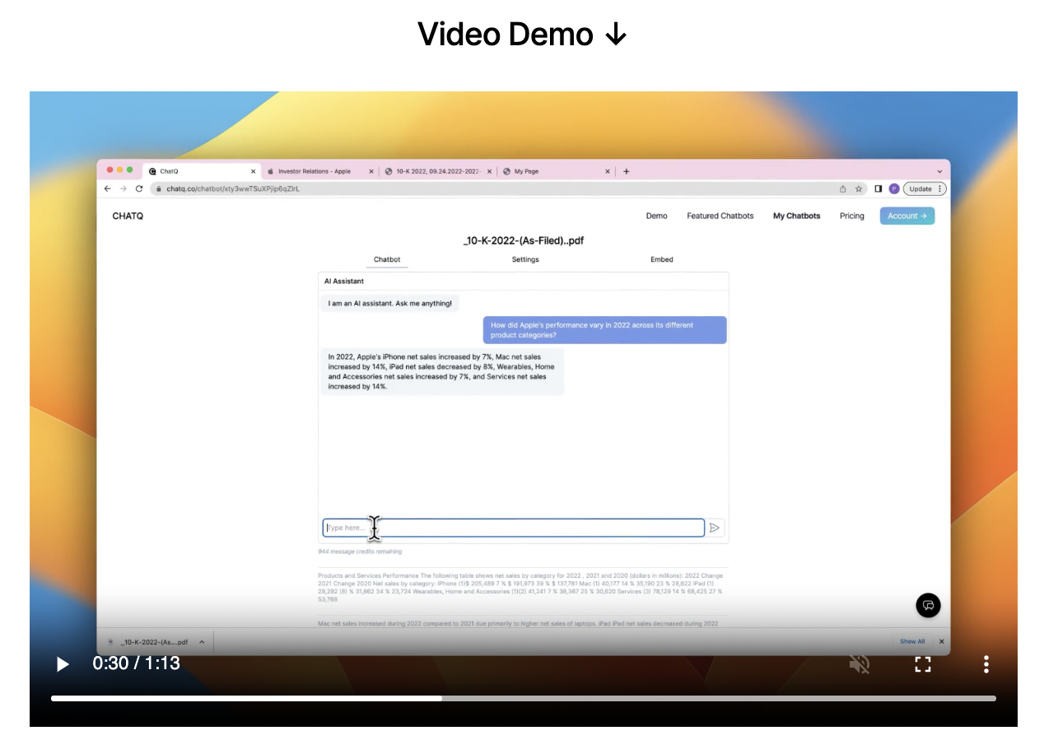Click the CHATQ logo
Viewport: 1044px width, 754px height.
click(x=128, y=216)
